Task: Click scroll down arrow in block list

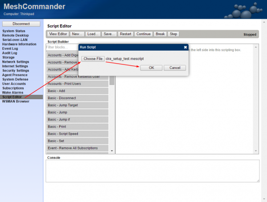Action: (x=112, y=151)
